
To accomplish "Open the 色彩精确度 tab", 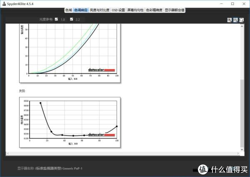I will click(x=154, y=10).
